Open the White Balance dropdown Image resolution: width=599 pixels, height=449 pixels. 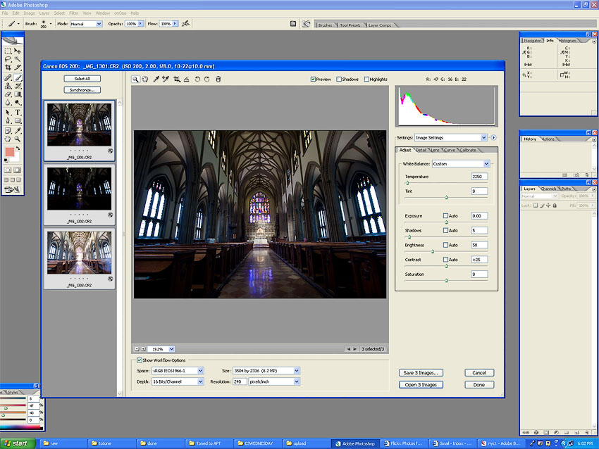coord(486,164)
